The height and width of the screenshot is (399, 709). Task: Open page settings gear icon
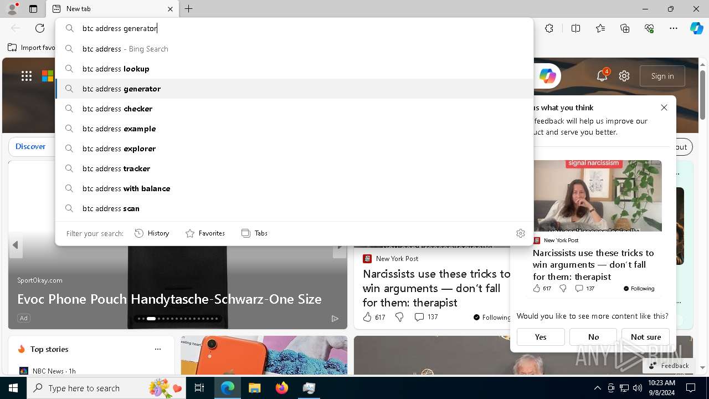pos(624,76)
